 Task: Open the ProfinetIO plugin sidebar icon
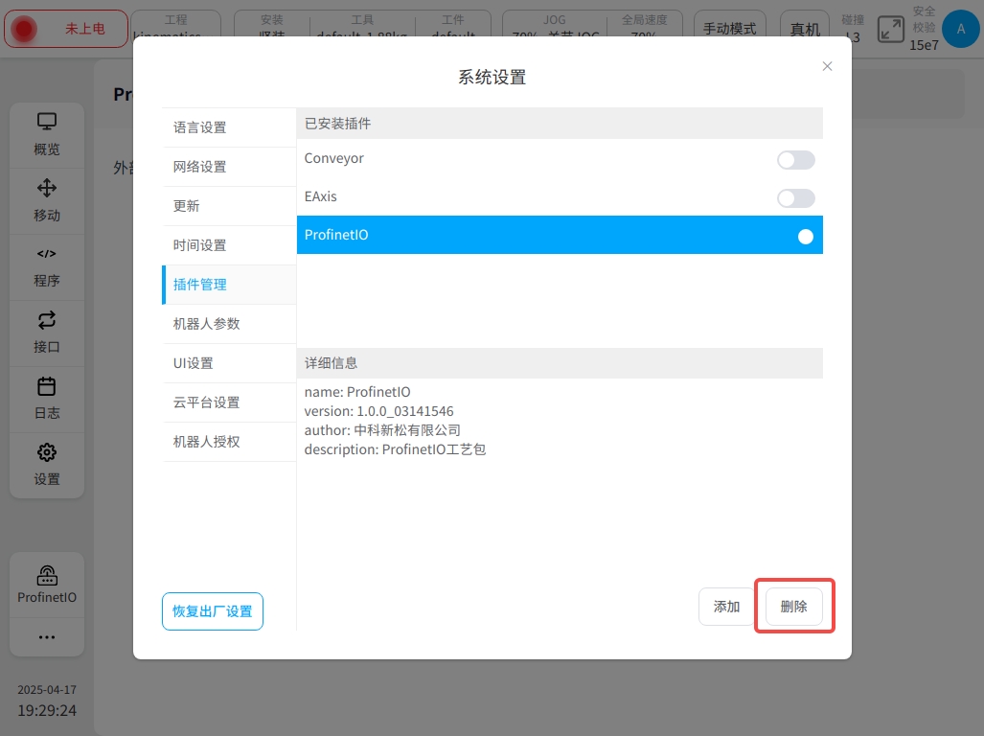47,576
